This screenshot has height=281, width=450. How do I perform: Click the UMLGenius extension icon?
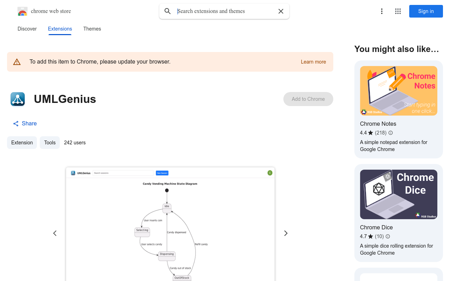(x=18, y=99)
